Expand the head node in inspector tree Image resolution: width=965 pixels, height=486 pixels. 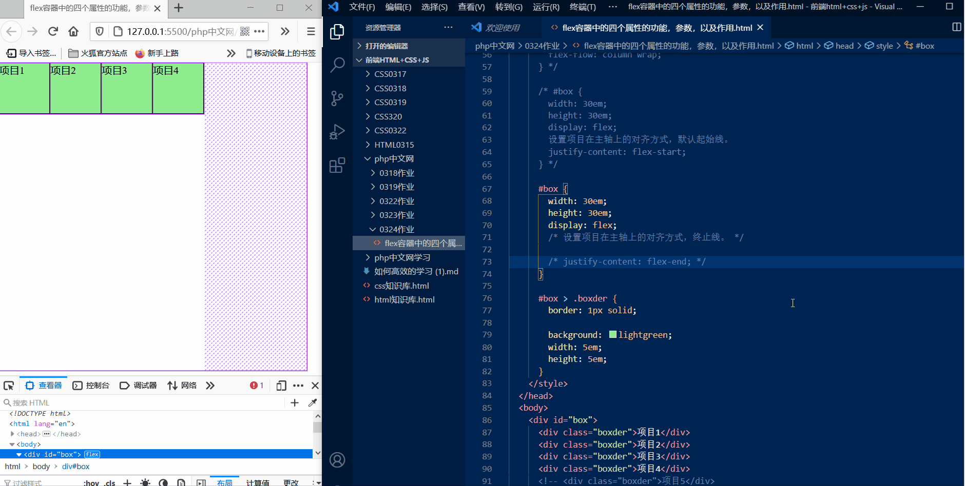pos(12,434)
